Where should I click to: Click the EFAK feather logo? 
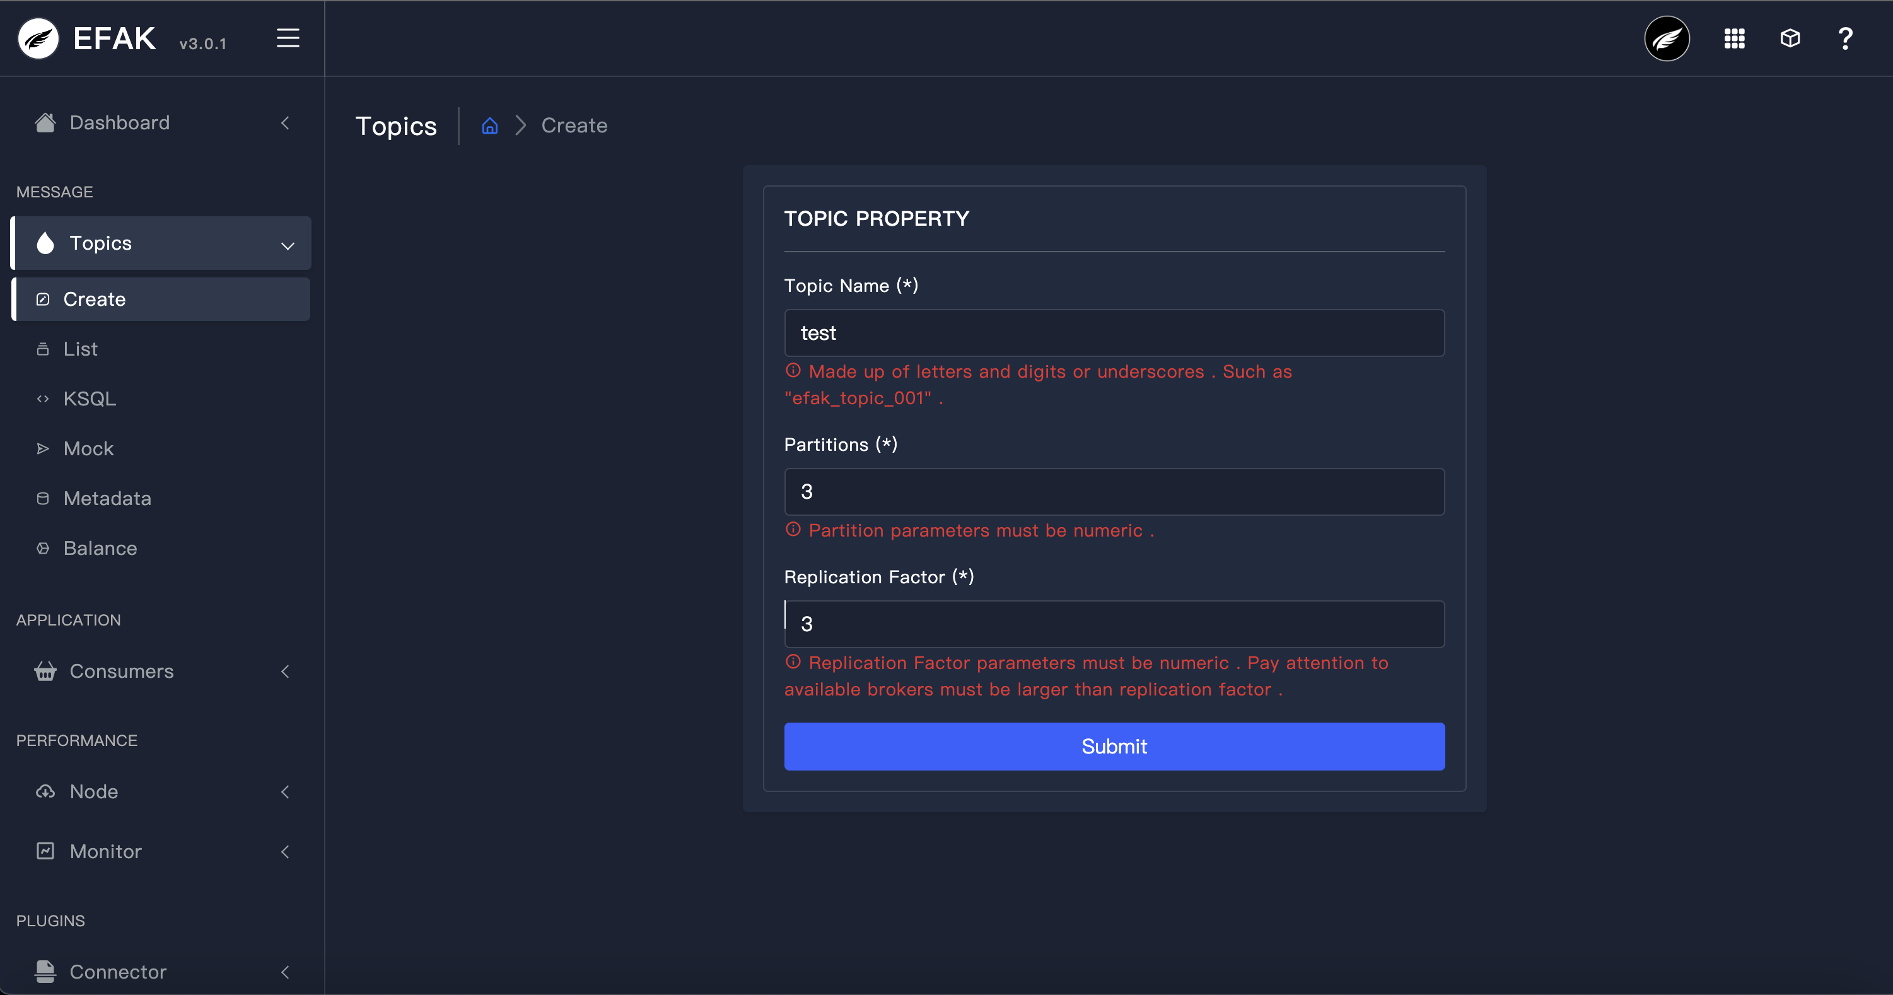[x=38, y=38]
